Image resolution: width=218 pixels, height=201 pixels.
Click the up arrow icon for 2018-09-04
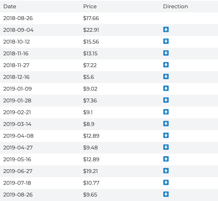coord(166,30)
